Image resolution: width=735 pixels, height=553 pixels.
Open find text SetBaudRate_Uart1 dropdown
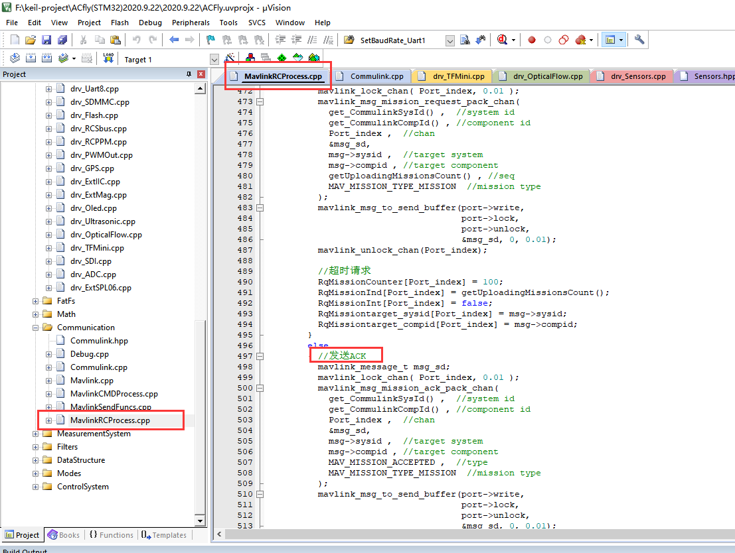(x=449, y=40)
